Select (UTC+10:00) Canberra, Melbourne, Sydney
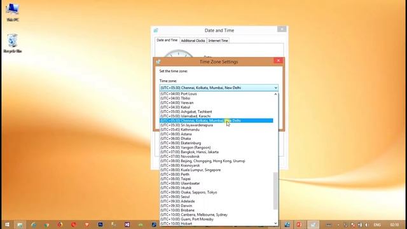 (216, 214)
